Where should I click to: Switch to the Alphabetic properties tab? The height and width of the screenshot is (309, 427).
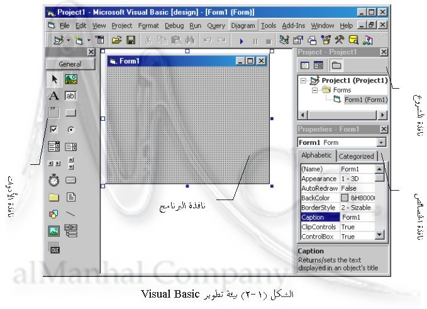click(x=316, y=155)
